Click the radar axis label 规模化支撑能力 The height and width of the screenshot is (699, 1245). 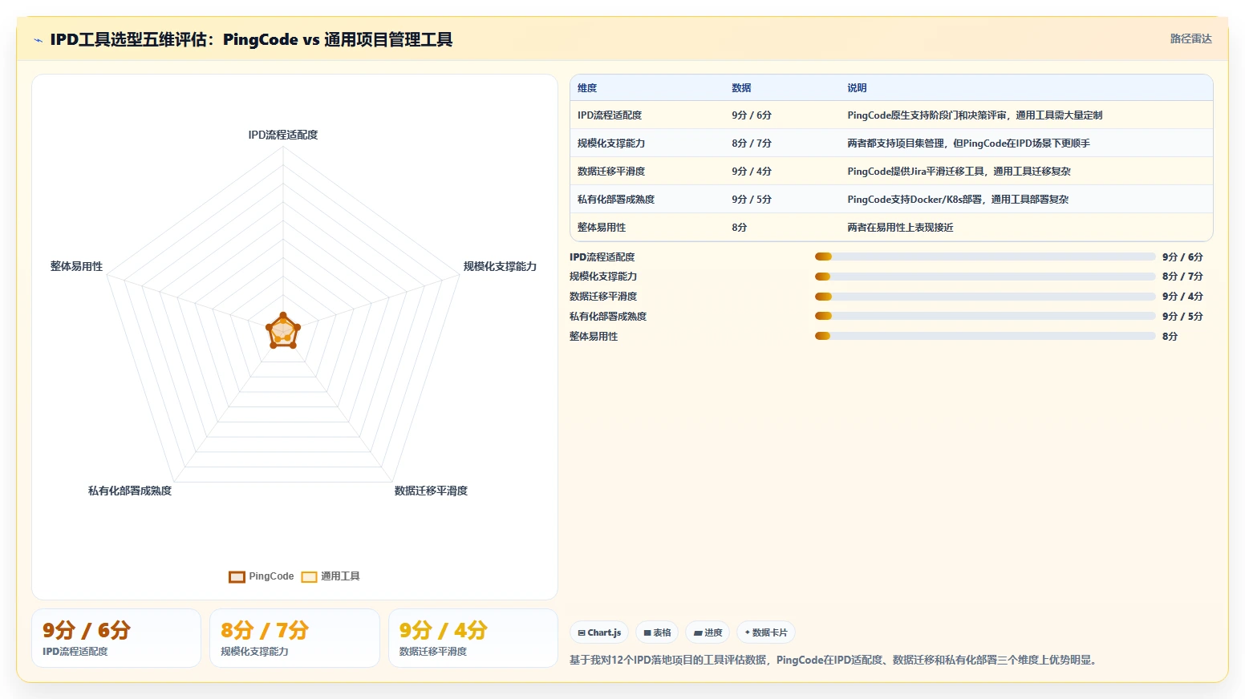pos(500,266)
